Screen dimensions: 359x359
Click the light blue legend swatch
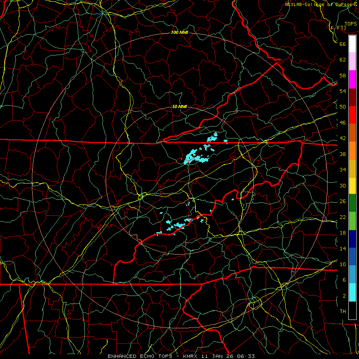tap(352, 274)
